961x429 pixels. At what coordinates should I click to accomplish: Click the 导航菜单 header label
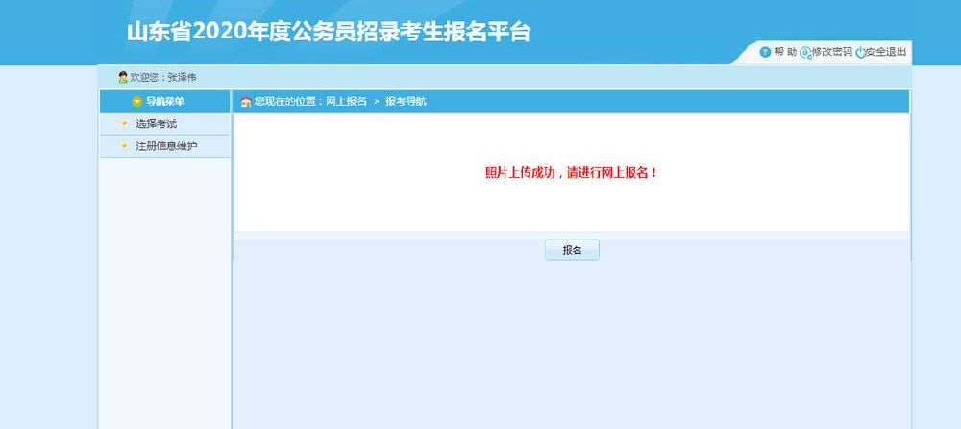click(x=165, y=102)
